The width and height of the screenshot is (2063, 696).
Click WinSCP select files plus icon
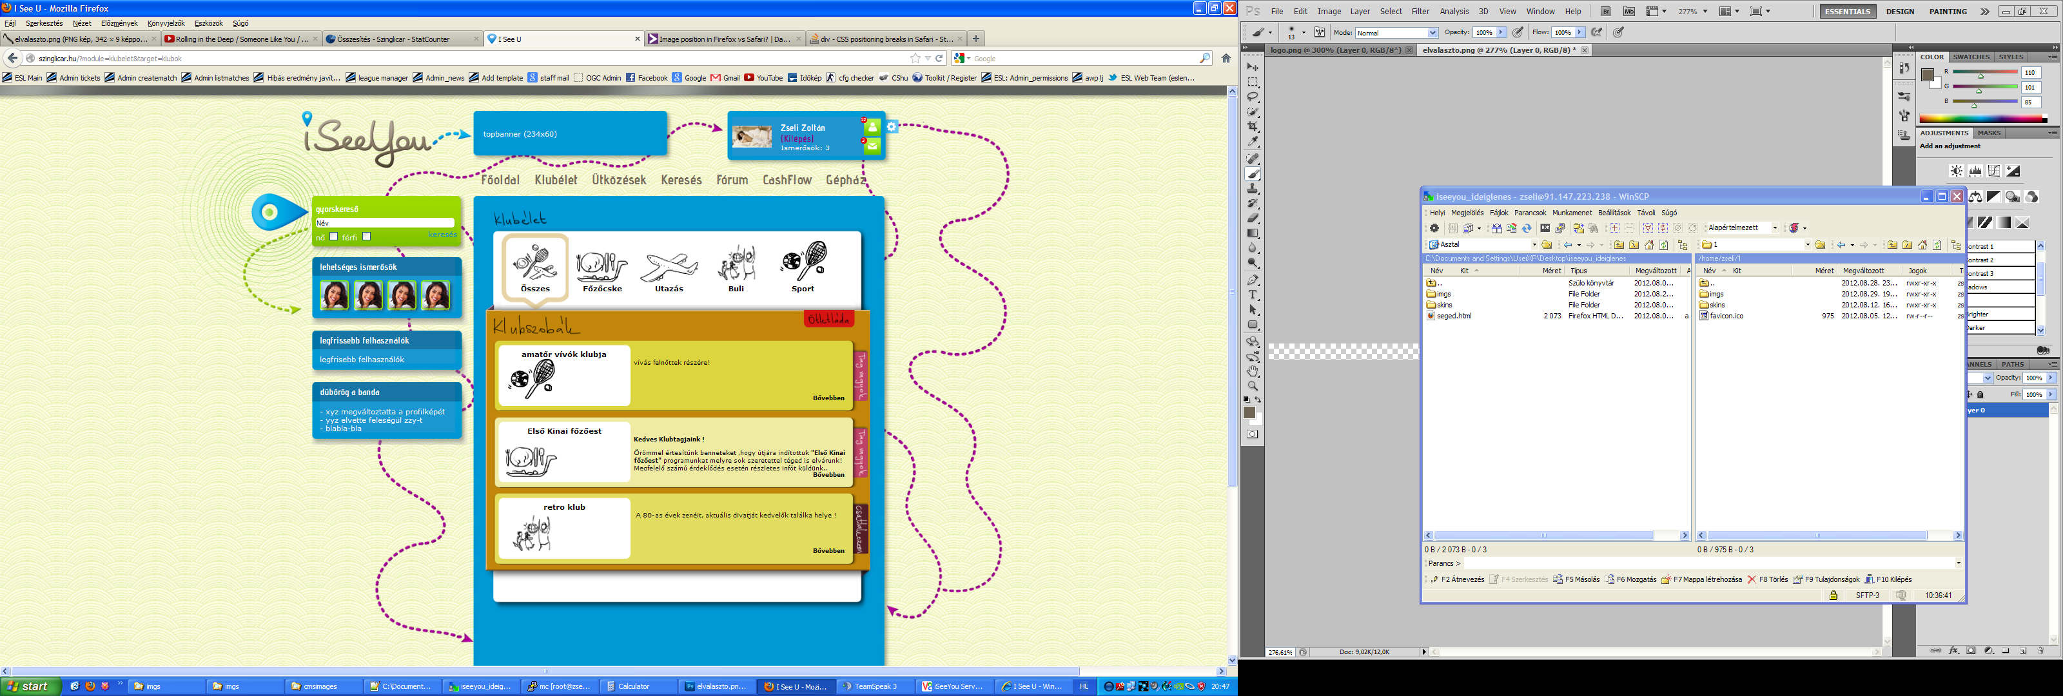1614,228
